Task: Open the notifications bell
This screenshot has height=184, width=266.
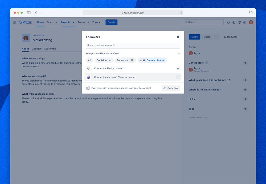Action: click(x=228, y=22)
